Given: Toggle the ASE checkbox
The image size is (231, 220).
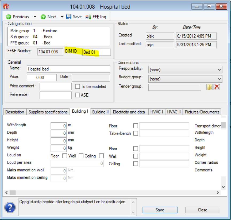Looking at the screenshot, I should coord(78,95).
